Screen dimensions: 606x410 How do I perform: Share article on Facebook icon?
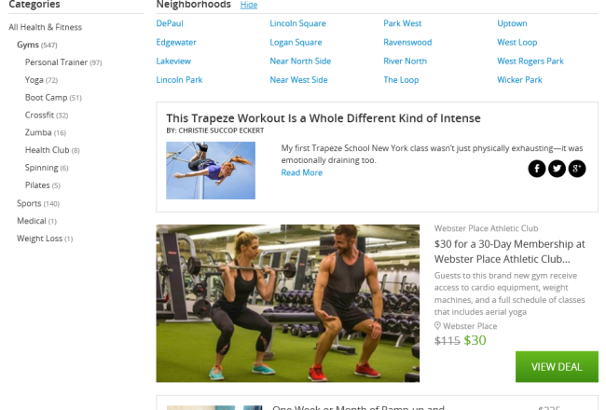(x=537, y=169)
